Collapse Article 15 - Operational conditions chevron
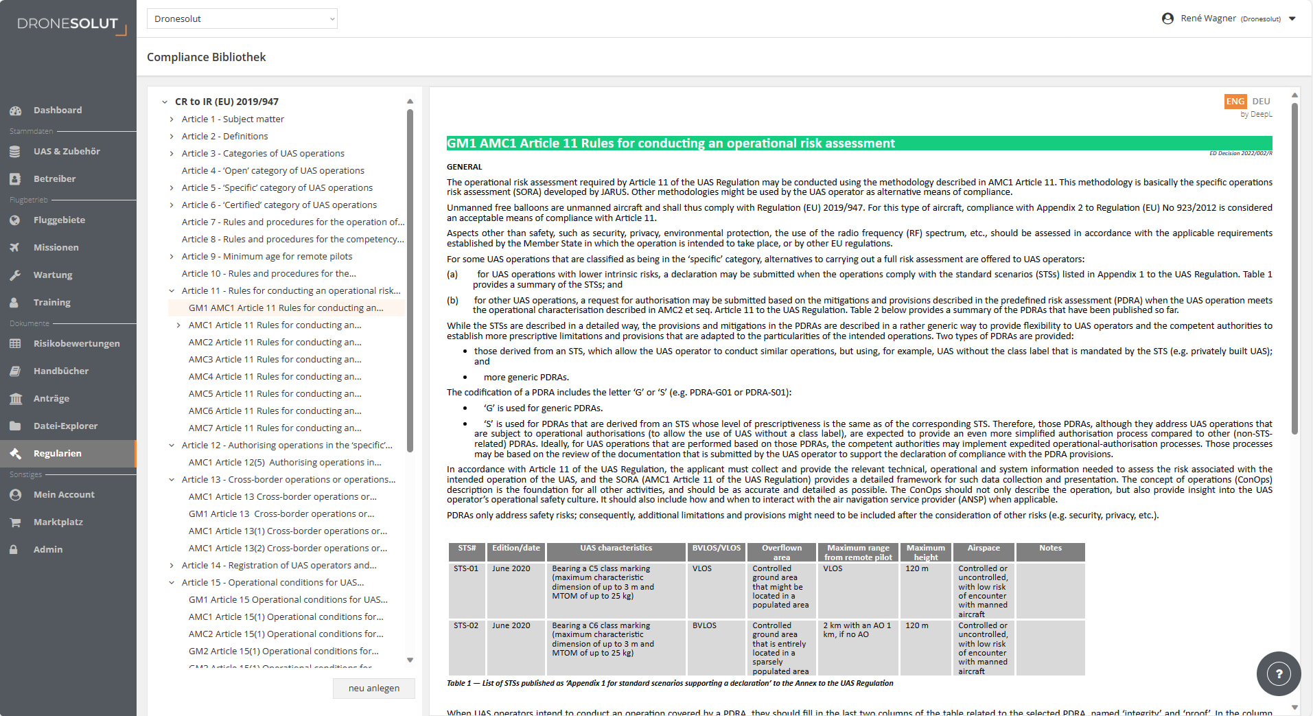The image size is (1313, 716). [x=172, y=583]
